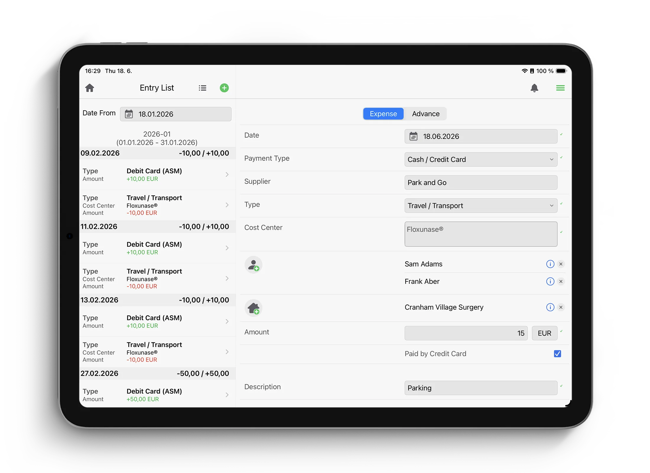Open the list view icon beside Entry List
The width and height of the screenshot is (650, 473).
coord(202,88)
